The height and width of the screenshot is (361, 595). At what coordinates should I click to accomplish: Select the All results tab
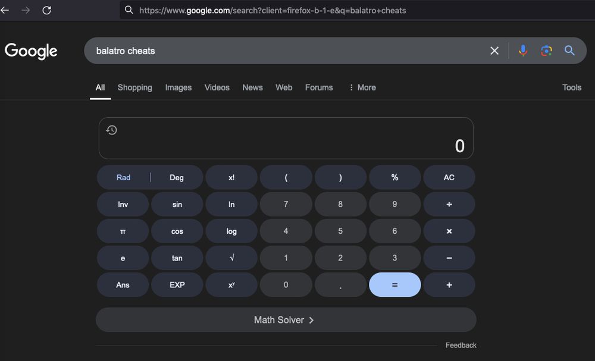point(100,87)
